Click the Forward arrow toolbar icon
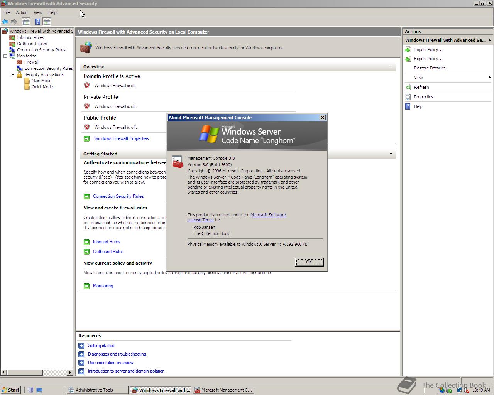This screenshot has height=395, width=494. pos(14,22)
